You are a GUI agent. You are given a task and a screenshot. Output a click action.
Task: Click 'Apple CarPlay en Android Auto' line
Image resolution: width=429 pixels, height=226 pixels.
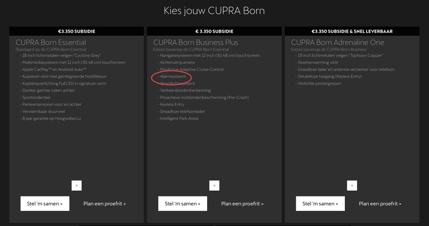point(54,70)
